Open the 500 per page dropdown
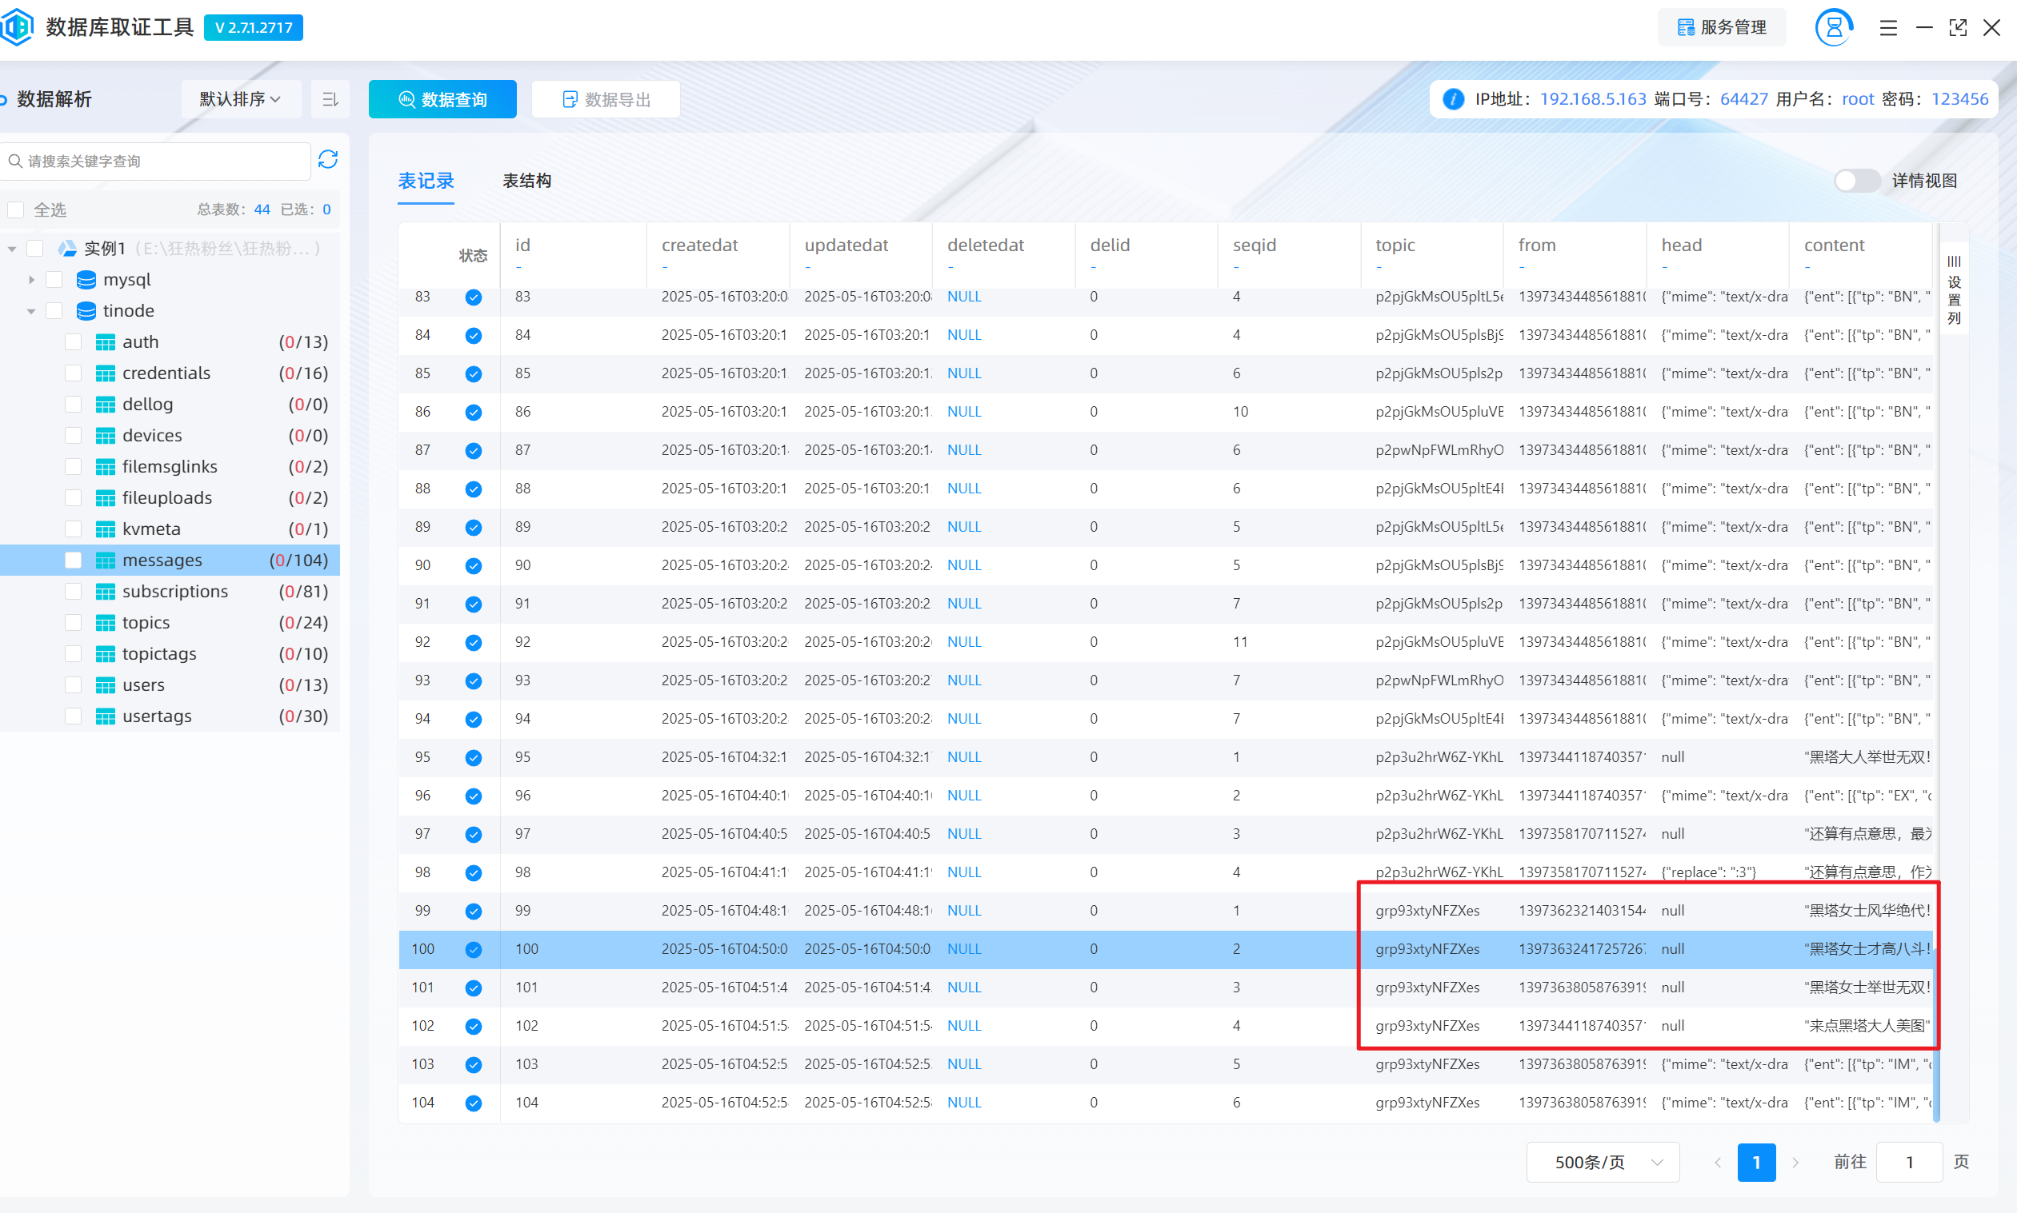 1602,1162
